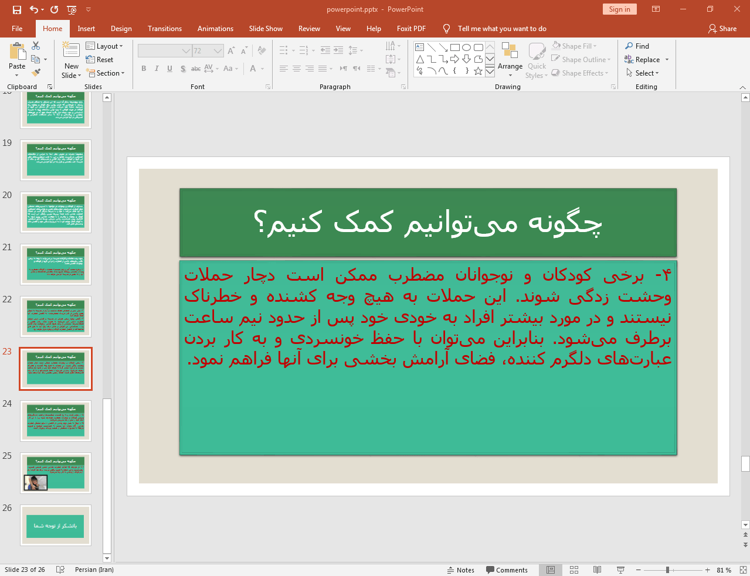Toggle Underline formatting
750x576 pixels.
coord(169,69)
